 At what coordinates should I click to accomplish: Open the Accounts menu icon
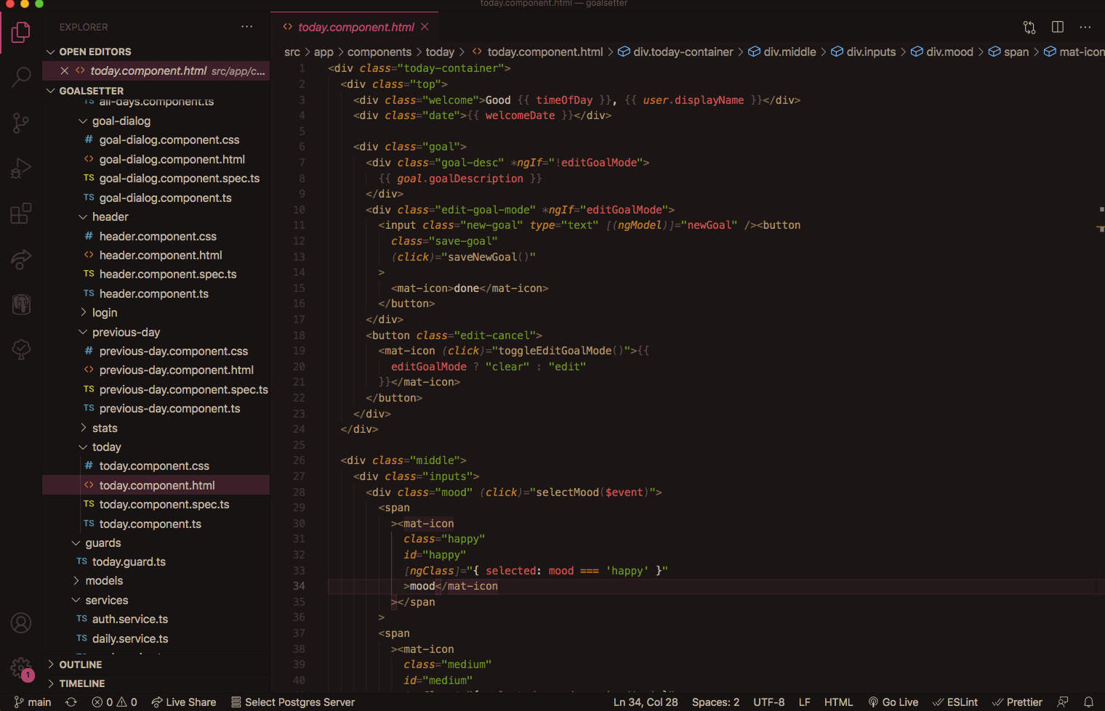coord(21,623)
